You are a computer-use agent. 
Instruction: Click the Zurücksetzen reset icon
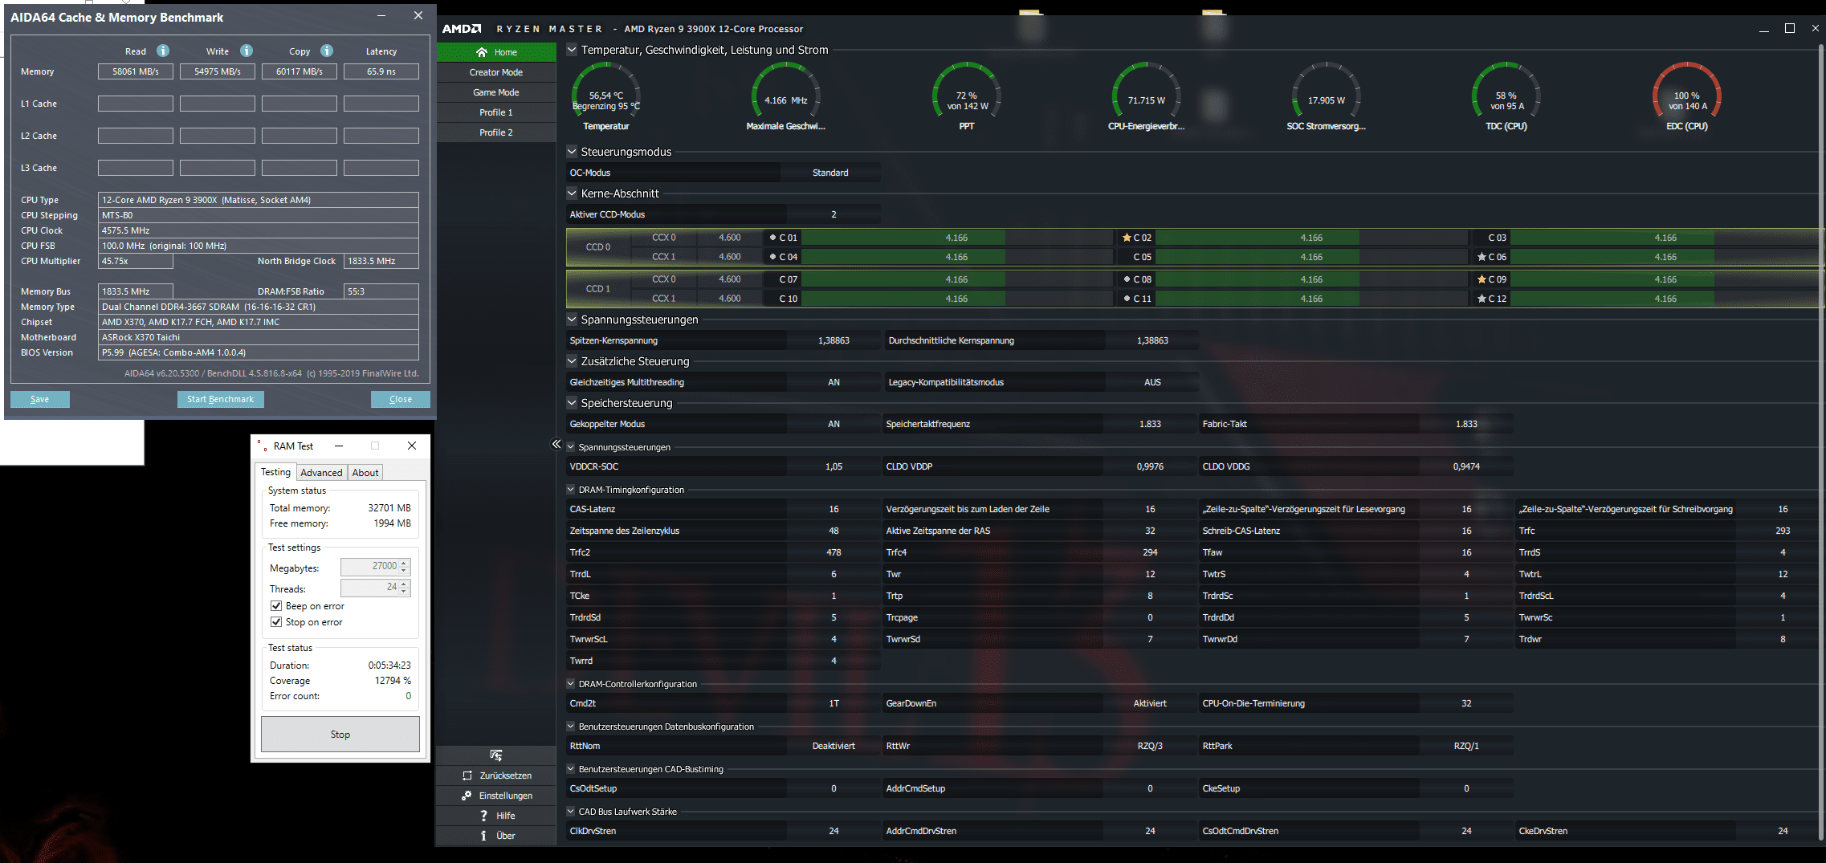tap(467, 775)
